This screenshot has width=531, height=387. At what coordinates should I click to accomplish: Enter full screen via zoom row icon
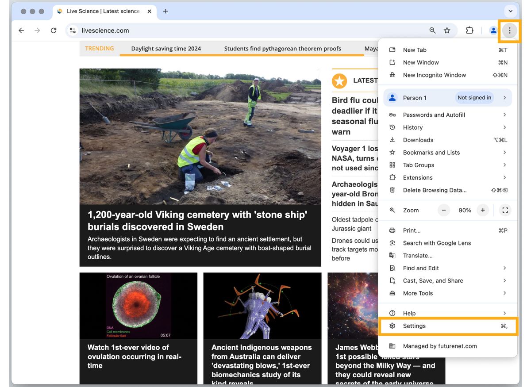point(505,210)
